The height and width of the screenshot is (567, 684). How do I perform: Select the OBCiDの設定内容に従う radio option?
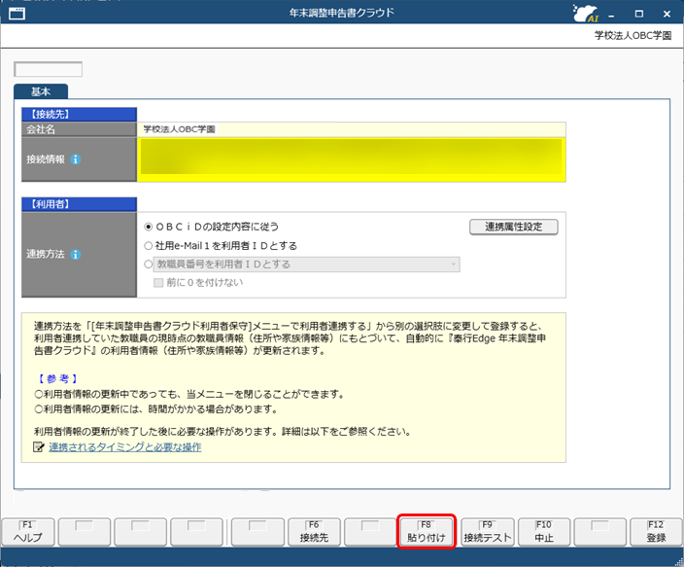(x=149, y=227)
